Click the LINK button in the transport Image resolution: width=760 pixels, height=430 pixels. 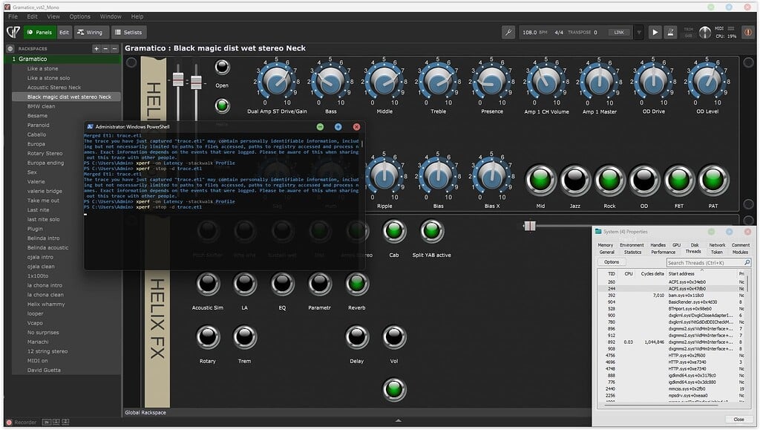(618, 33)
